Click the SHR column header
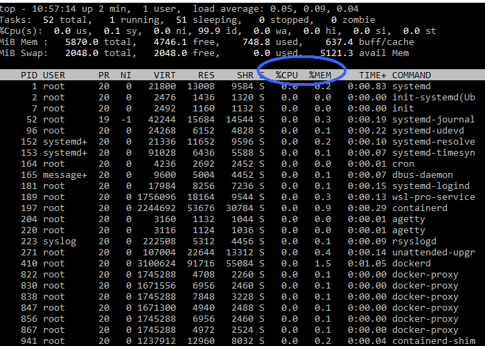This screenshot has width=485, height=346. pos(245,75)
